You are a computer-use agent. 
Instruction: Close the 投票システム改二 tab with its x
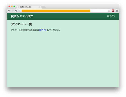pos(39,7)
